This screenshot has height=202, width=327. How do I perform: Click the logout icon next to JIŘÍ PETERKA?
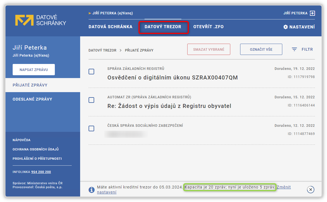coord(312,13)
